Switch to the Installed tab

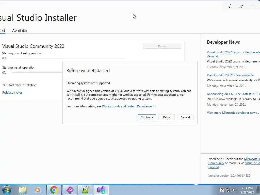pyautogui.click(x=3, y=31)
